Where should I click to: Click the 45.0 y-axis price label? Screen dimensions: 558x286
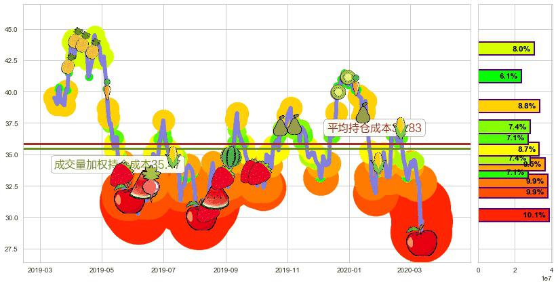point(9,30)
